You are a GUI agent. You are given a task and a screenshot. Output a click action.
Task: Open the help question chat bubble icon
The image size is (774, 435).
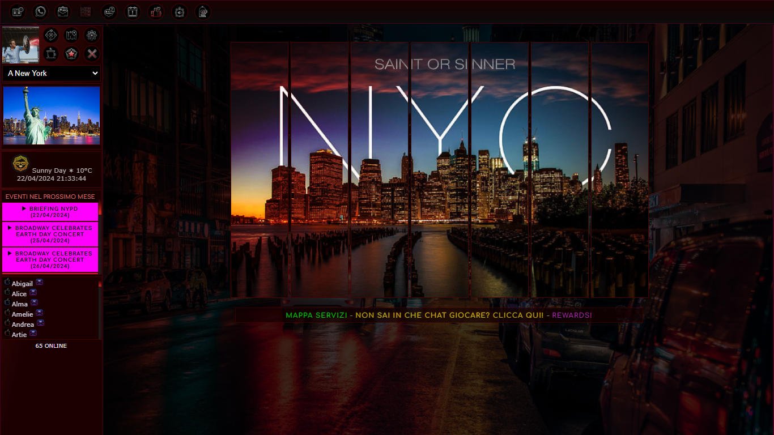pos(109,12)
